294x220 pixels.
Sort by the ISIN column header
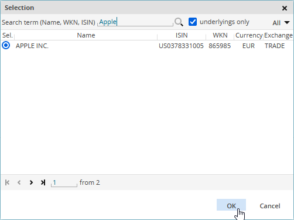182,35
